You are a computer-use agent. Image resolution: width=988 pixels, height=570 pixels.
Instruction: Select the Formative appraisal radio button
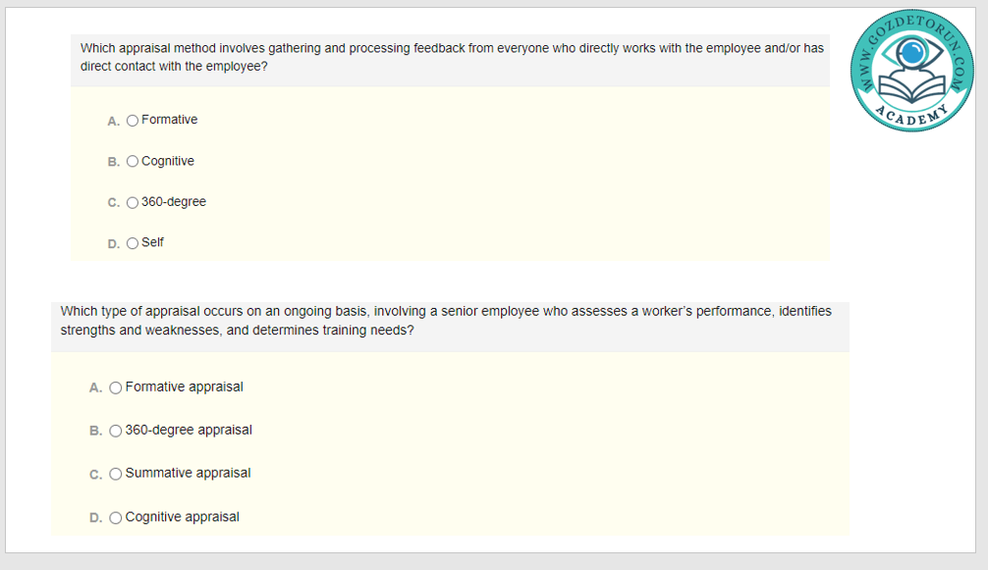point(116,388)
